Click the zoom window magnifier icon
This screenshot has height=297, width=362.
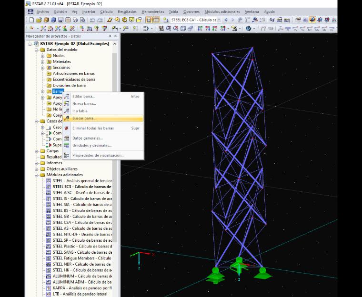click(x=169, y=29)
